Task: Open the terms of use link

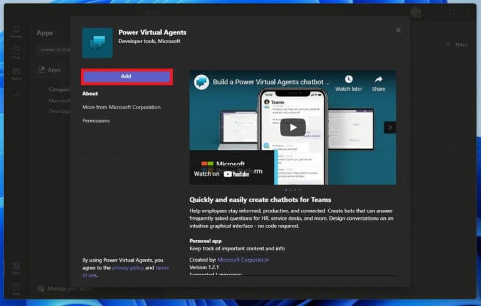Action: tap(162, 268)
